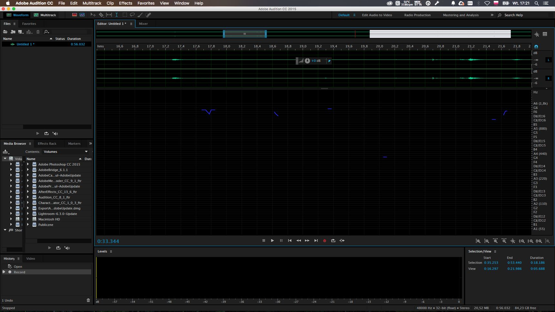Screen dimensions: 555x312
Task: Click the list settings icon at overview right
Action: 545,34
